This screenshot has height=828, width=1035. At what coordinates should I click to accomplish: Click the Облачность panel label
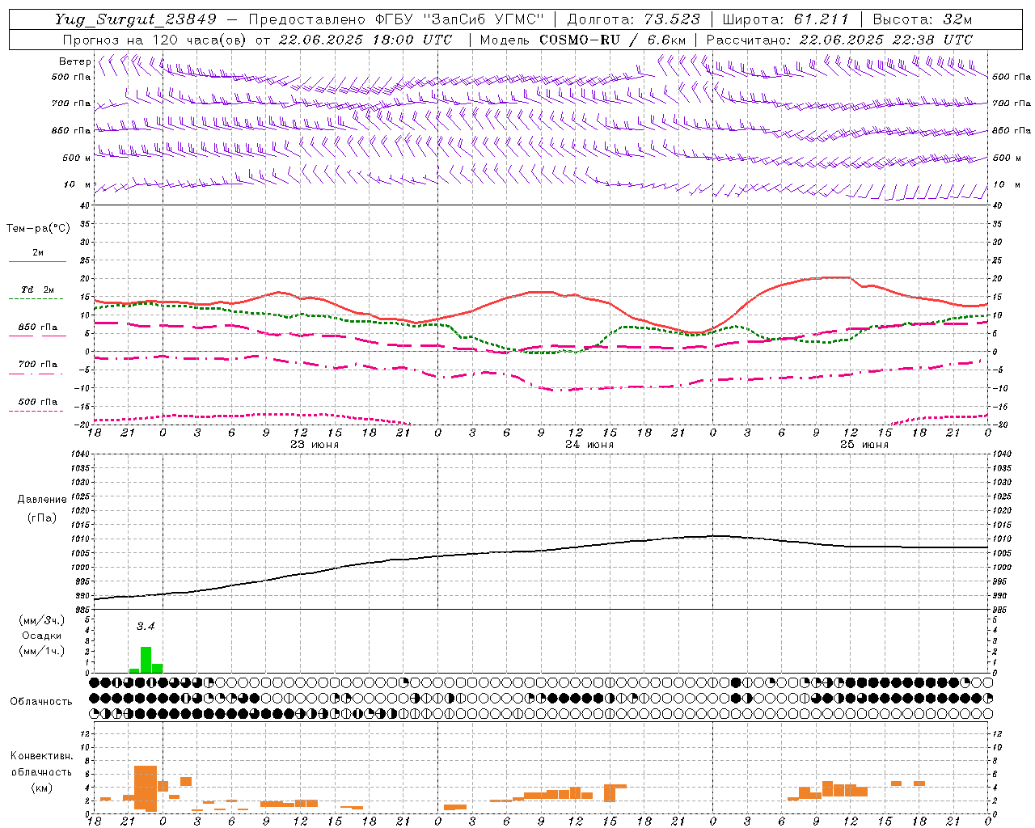(41, 701)
